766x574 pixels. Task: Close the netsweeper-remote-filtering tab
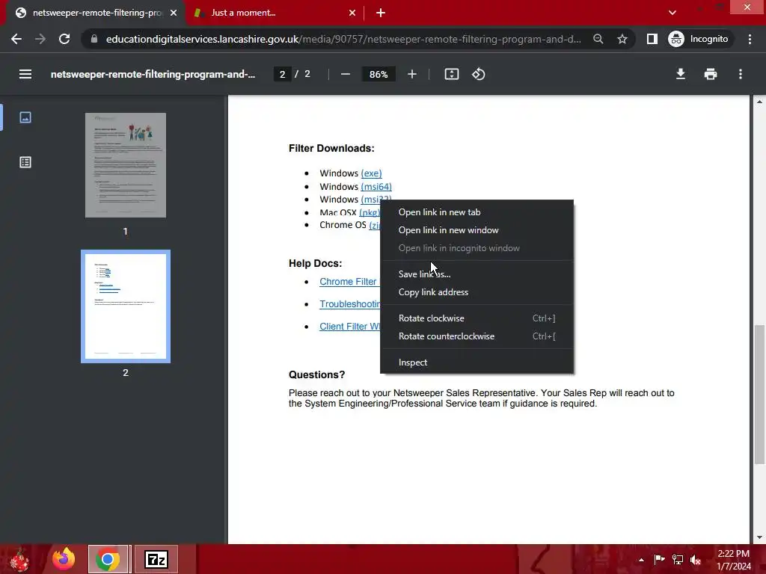pyautogui.click(x=174, y=13)
